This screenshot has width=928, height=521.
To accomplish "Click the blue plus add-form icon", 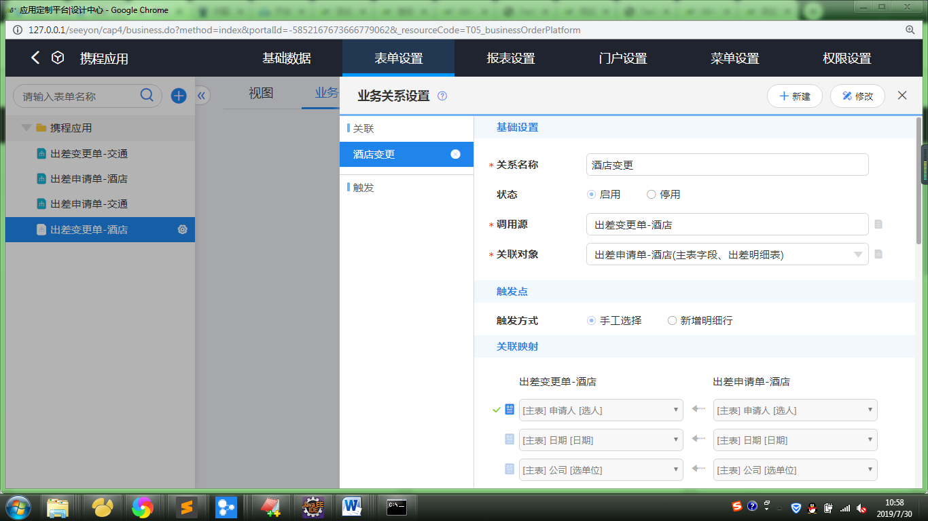I will [x=179, y=96].
